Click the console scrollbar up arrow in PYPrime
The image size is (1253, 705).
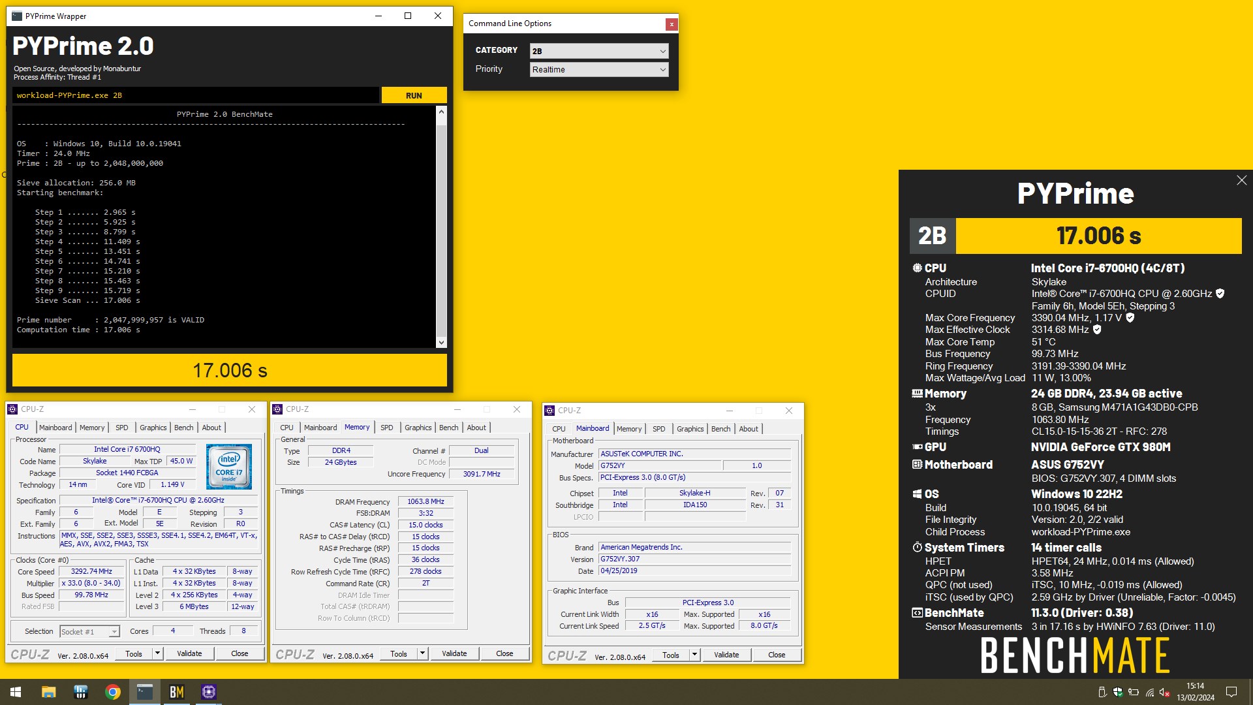pyautogui.click(x=441, y=112)
